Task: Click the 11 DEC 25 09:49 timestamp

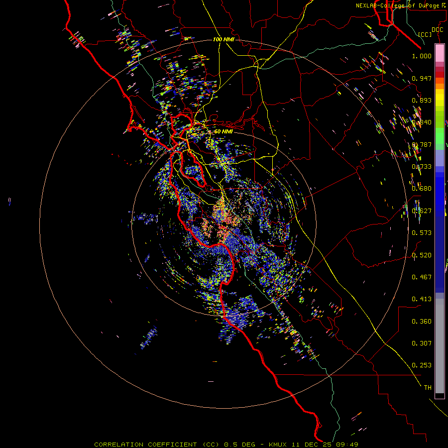Action: click(325, 445)
